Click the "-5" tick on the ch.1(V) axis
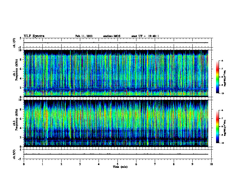 point(20,48)
